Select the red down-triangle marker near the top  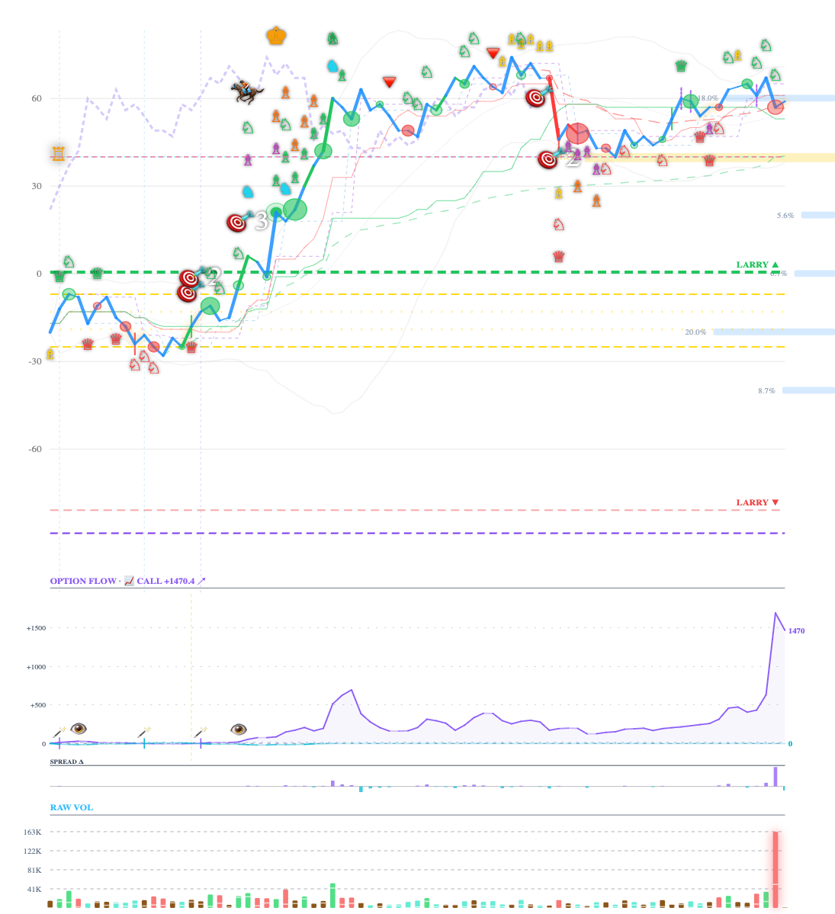point(494,52)
